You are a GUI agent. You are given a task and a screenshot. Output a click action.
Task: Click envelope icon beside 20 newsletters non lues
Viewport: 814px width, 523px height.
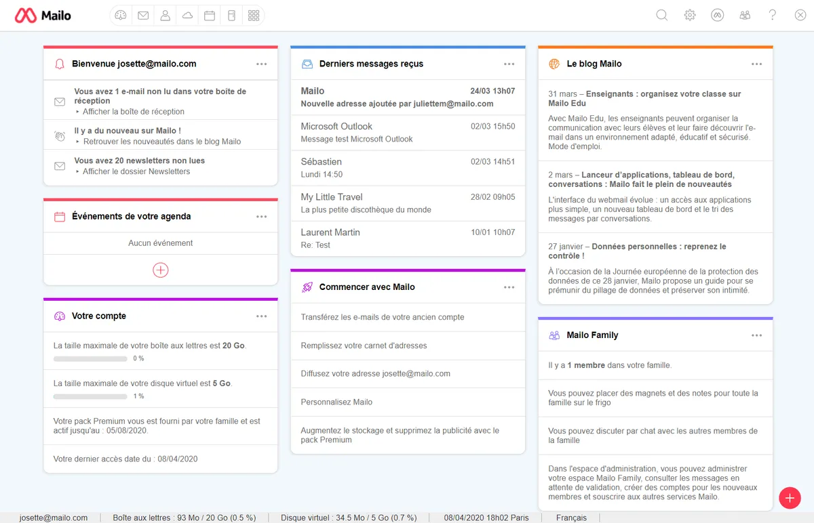(x=60, y=166)
